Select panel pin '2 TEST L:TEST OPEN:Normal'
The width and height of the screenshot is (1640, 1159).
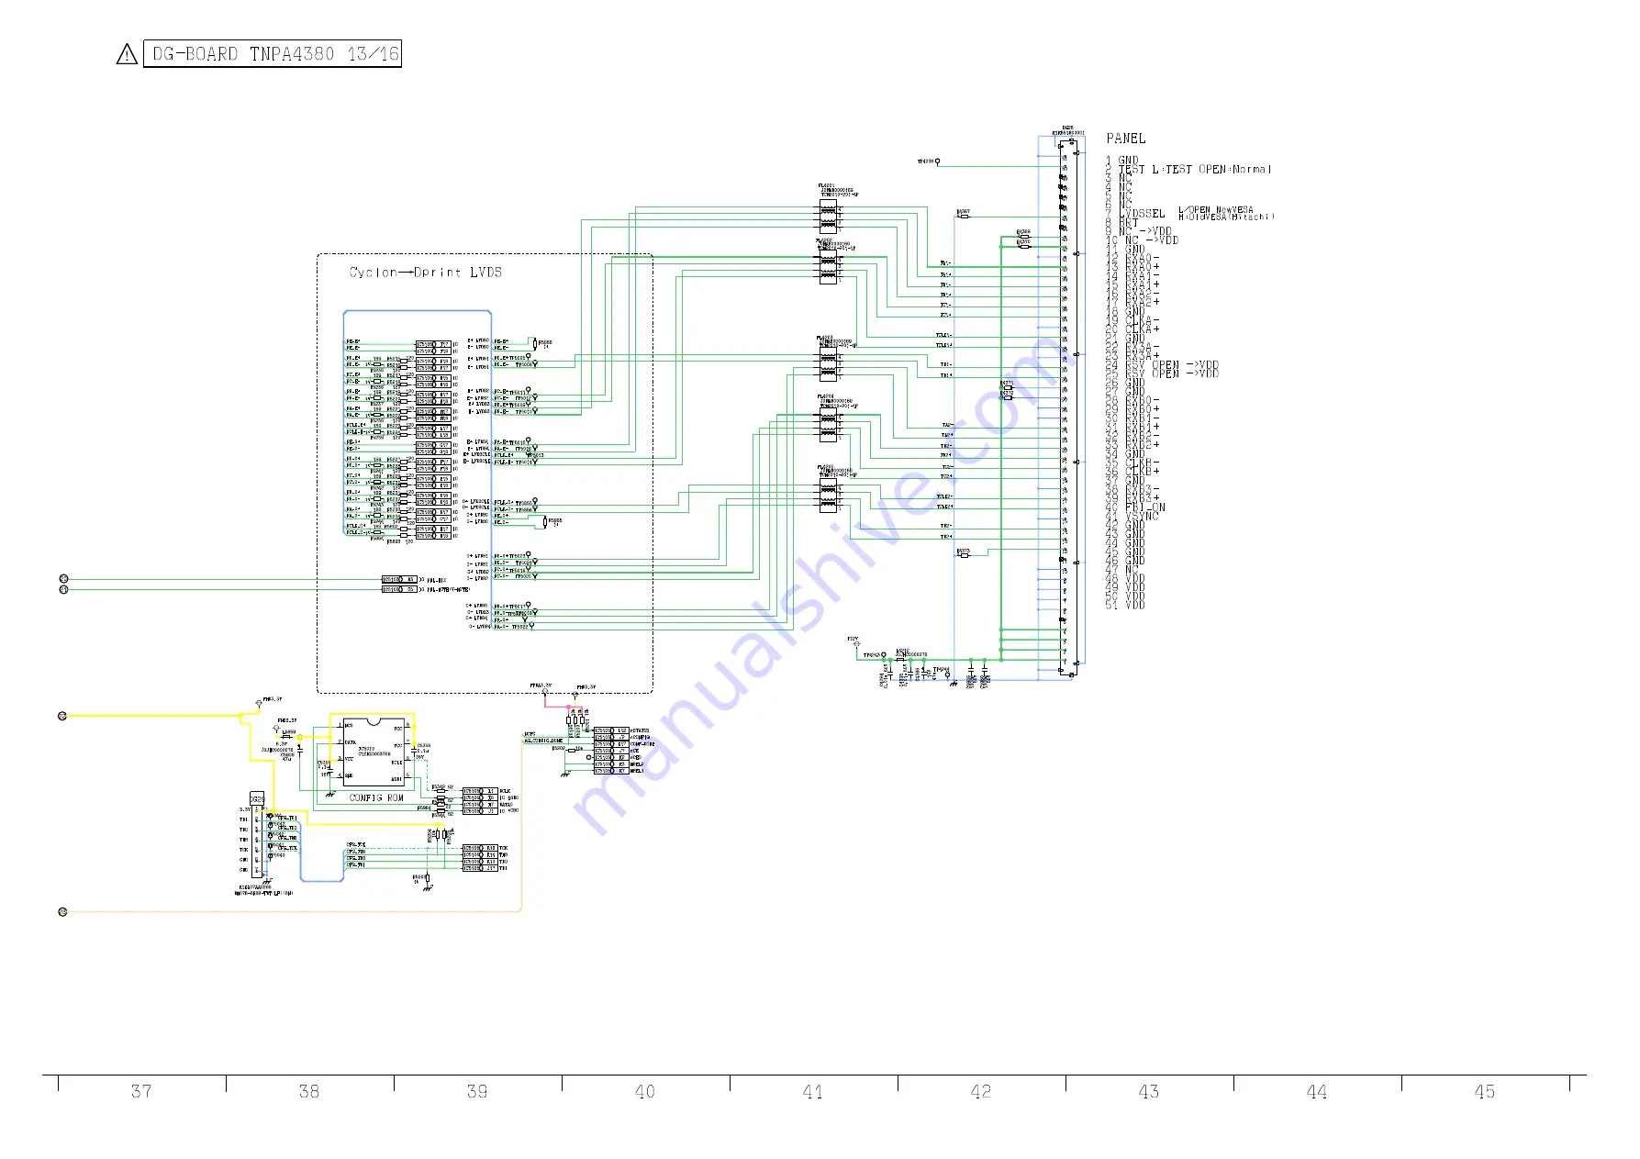(1188, 170)
